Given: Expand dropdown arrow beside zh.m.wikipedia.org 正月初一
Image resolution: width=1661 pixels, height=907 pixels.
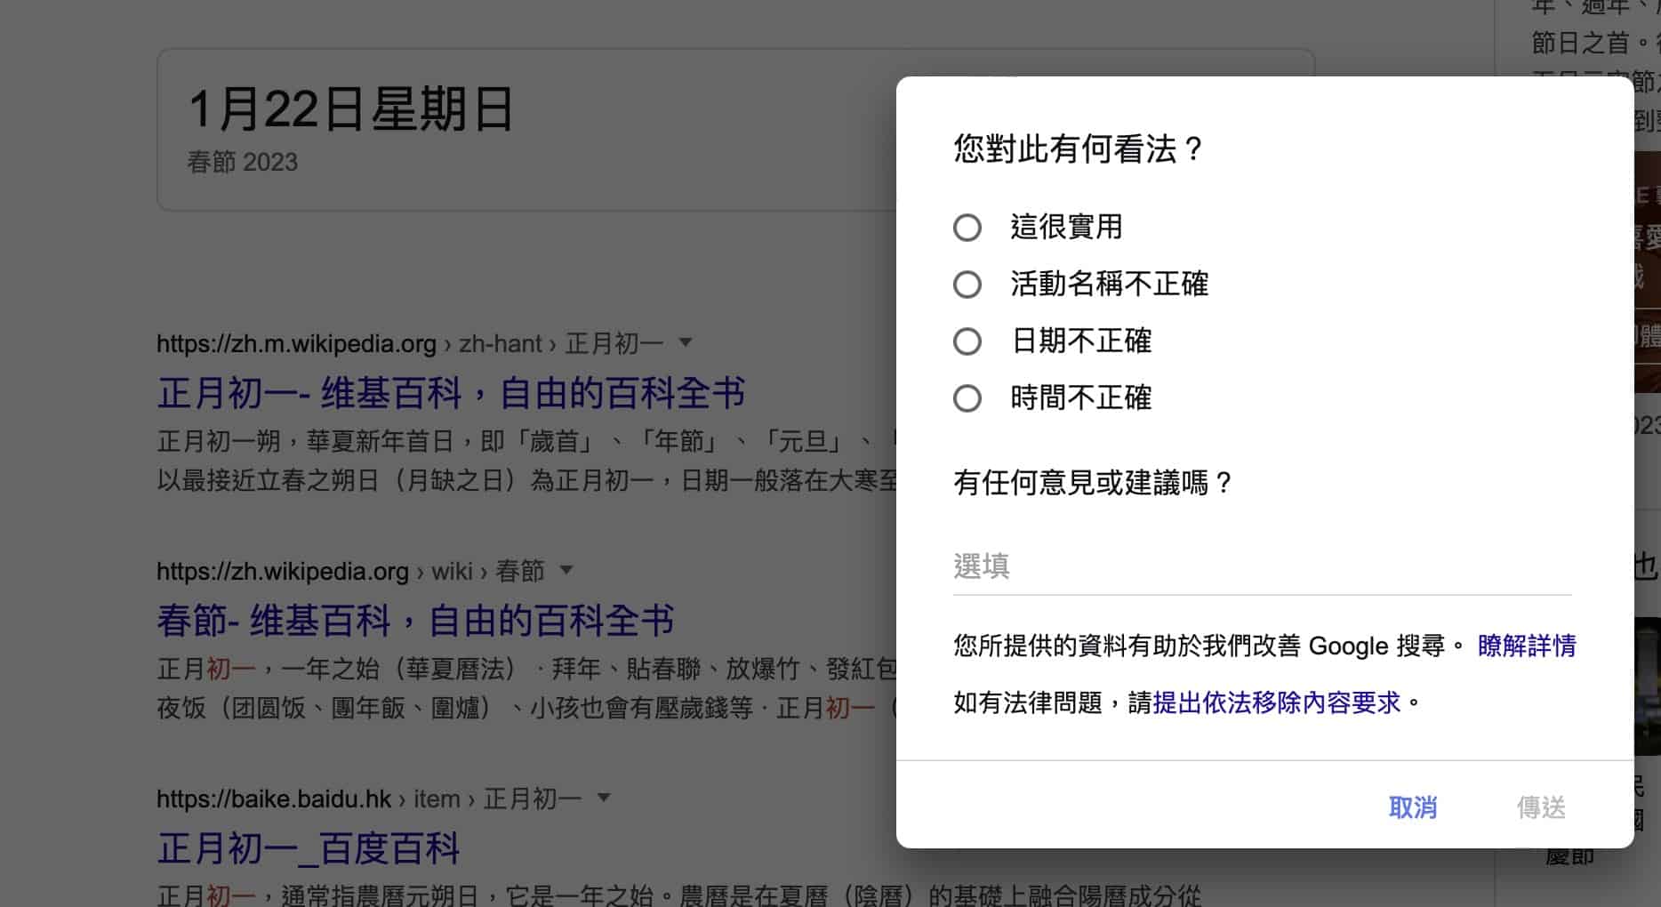Looking at the screenshot, I should (x=685, y=342).
